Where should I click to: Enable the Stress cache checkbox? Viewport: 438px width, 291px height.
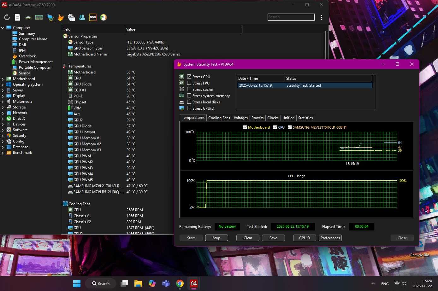pyautogui.click(x=189, y=89)
